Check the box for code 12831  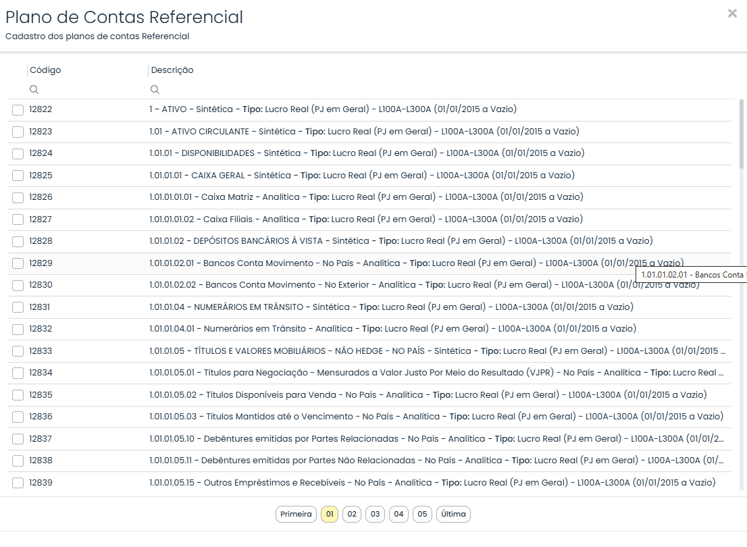coord(18,307)
